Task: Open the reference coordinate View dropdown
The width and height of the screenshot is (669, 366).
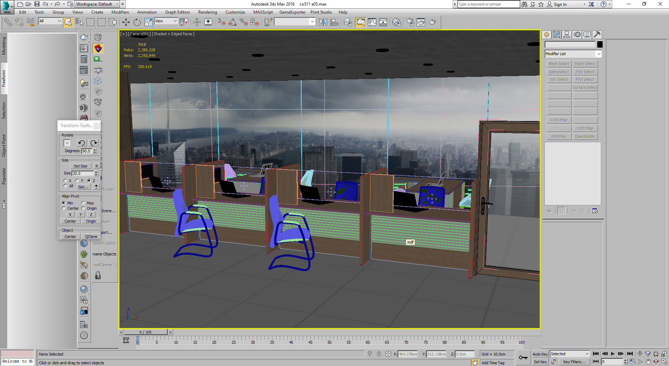Action: 166,21
